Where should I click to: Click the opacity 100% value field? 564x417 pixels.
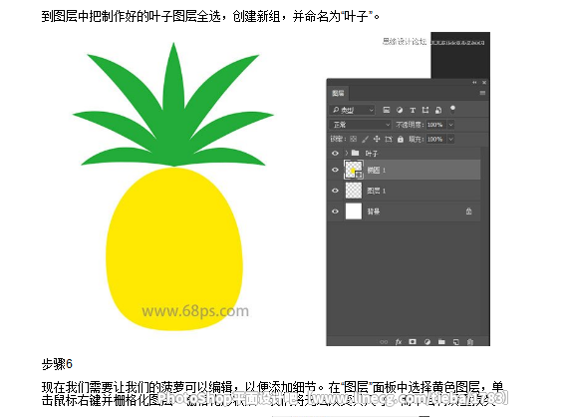click(x=435, y=125)
